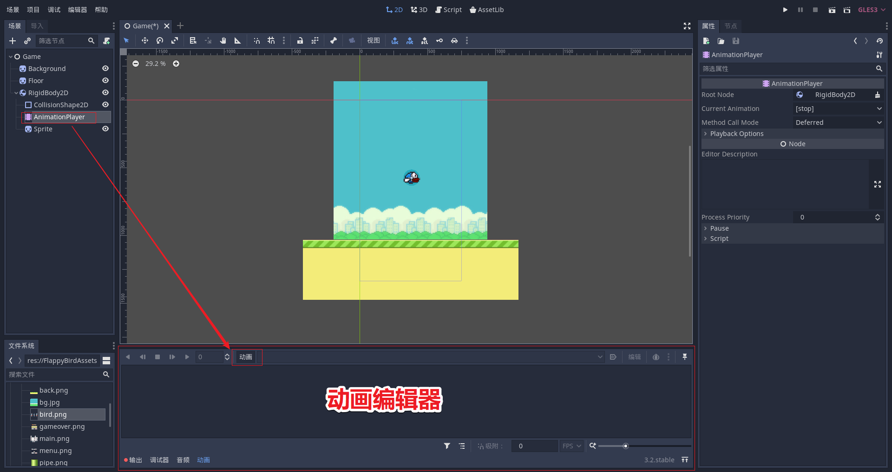
Task: Create new resource in inspector
Action: 706,41
